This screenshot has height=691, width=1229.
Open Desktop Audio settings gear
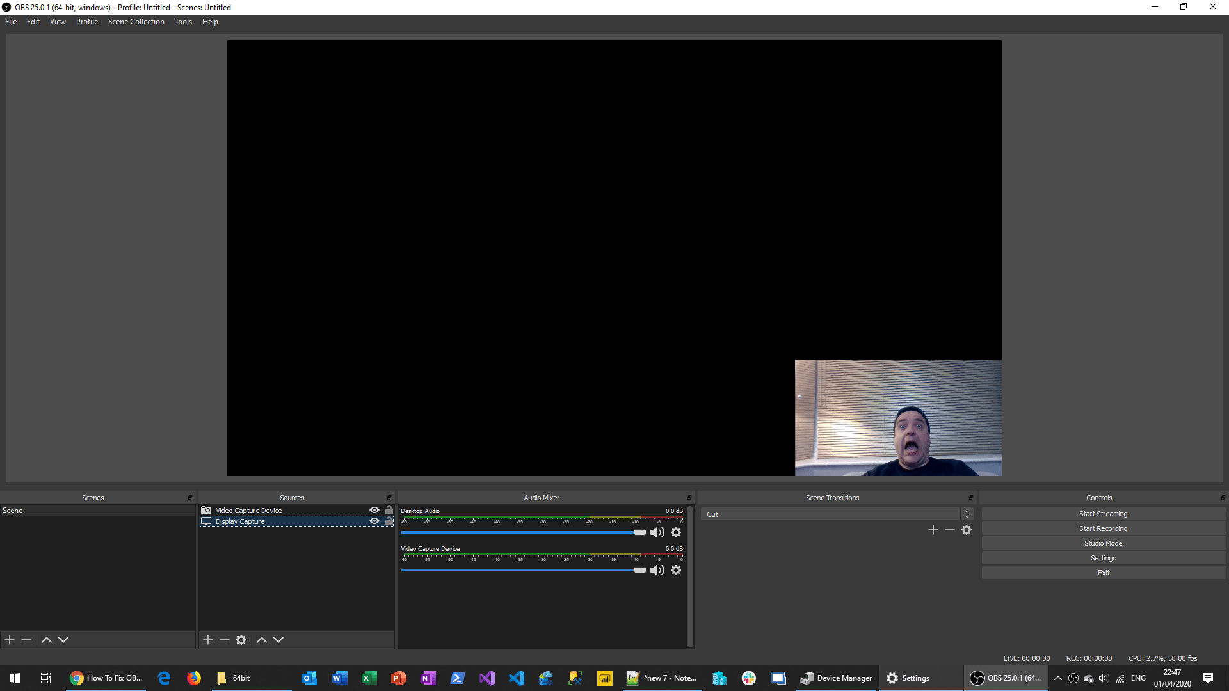pos(676,532)
